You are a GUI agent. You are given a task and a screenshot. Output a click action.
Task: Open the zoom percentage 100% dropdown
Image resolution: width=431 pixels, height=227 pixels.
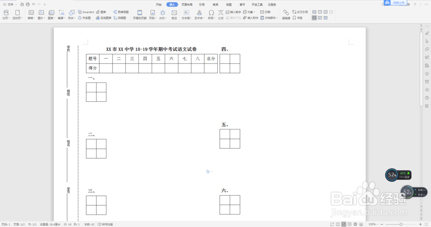point(373,224)
